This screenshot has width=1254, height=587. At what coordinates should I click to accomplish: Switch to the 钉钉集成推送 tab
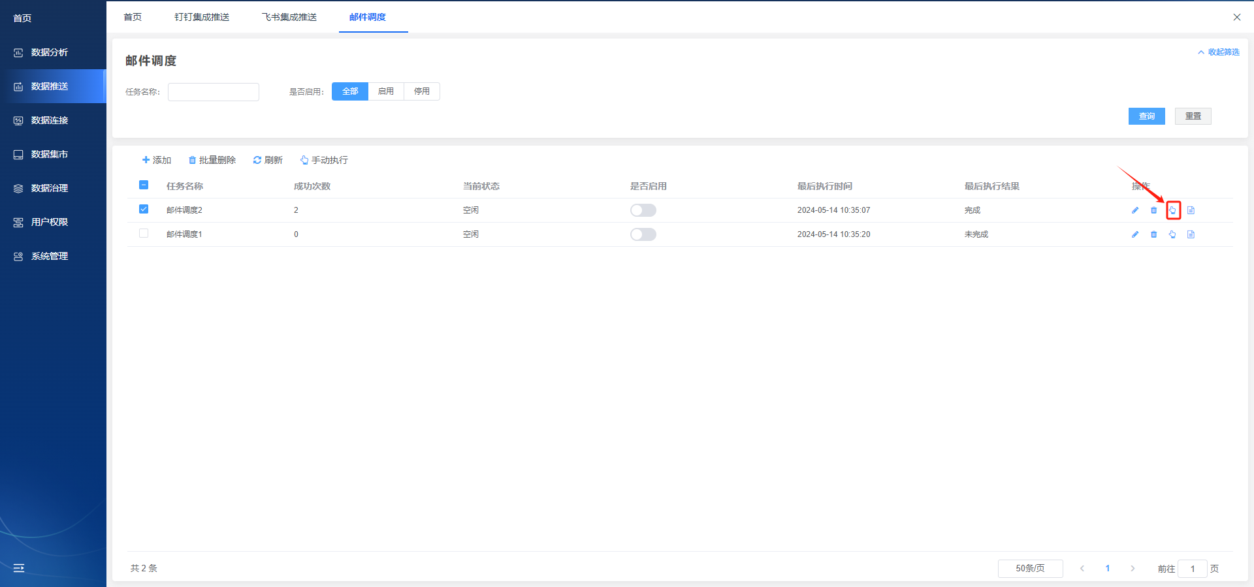202,17
